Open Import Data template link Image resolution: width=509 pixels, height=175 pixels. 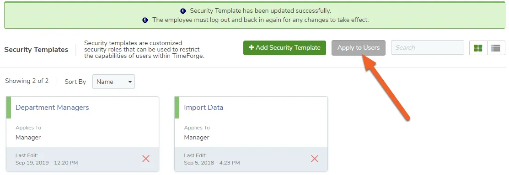(204, 108)
